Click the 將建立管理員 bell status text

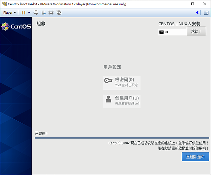[127, 103]
